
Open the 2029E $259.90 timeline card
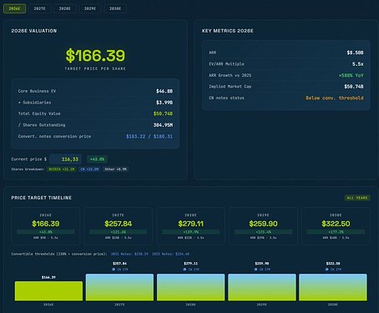263,226
